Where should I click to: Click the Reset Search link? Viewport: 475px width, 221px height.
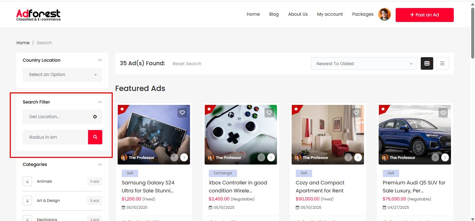click(x=187, y=64)
